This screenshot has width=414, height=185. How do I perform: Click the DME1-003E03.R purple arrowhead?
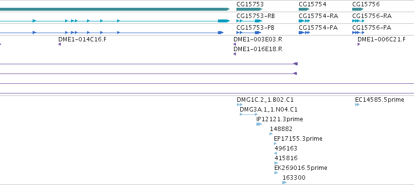coord(234,44)
